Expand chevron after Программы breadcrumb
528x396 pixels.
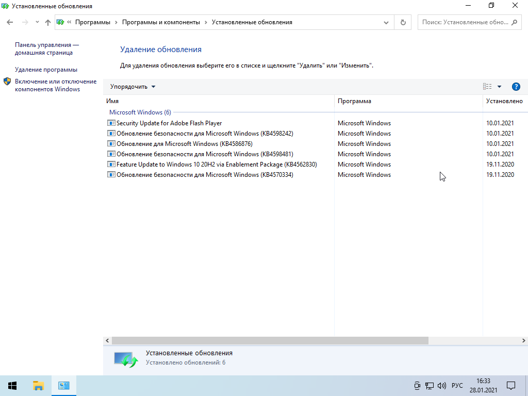(116, 22)
